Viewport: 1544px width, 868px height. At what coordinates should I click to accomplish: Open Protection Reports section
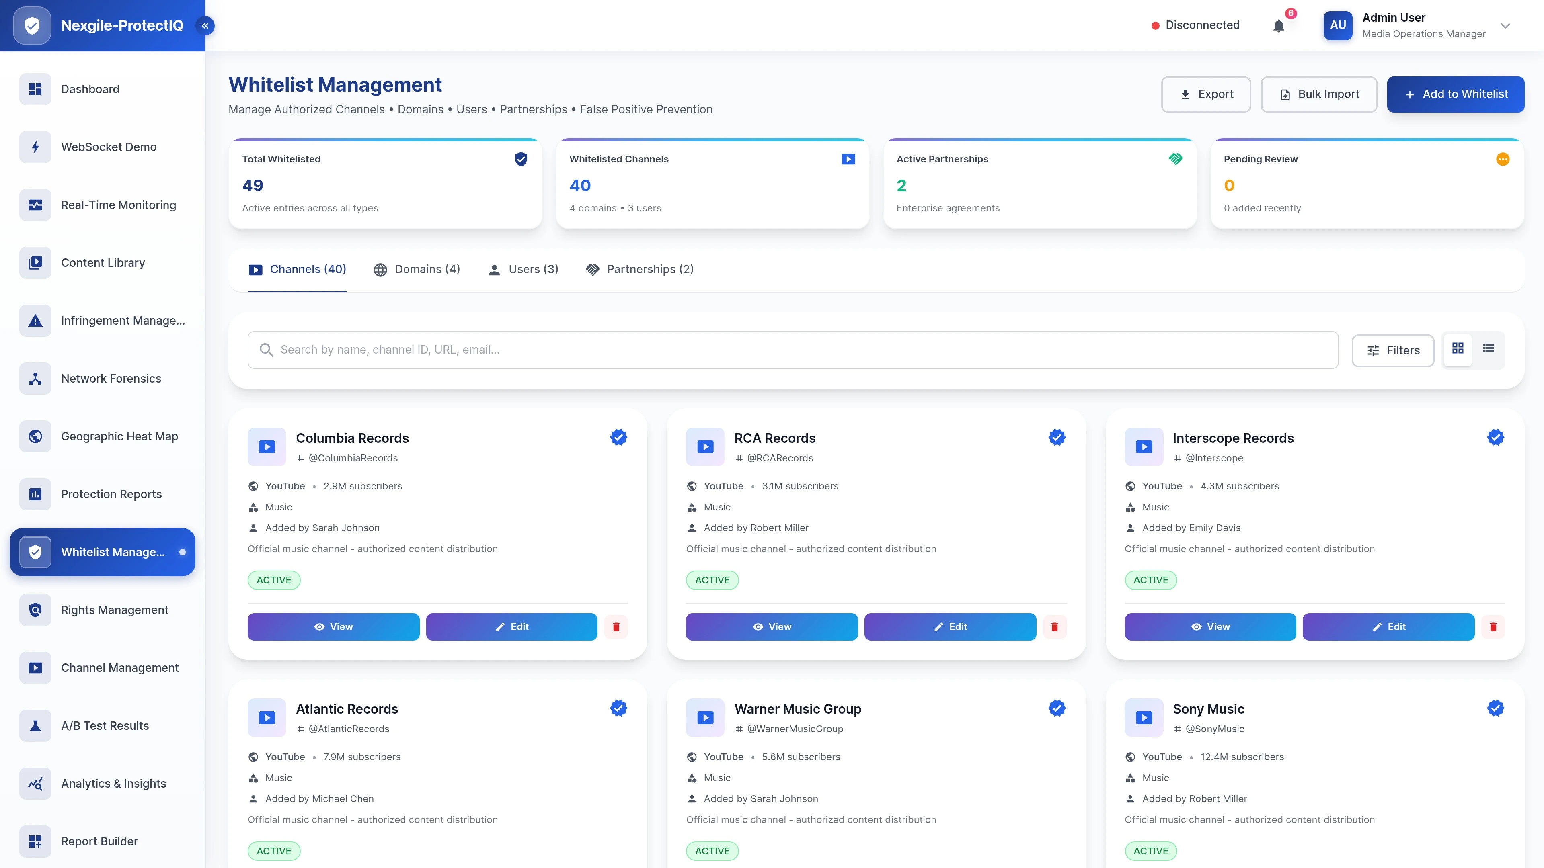pyautogui.click(x=111, y=493)
